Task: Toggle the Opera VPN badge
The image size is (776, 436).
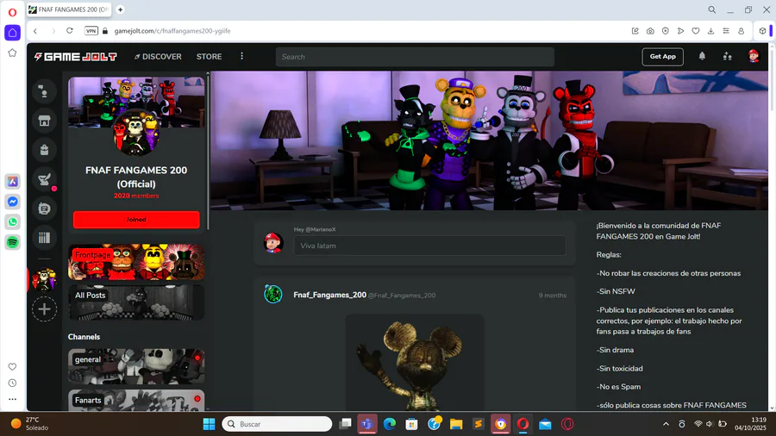Action: coord(91,31)
